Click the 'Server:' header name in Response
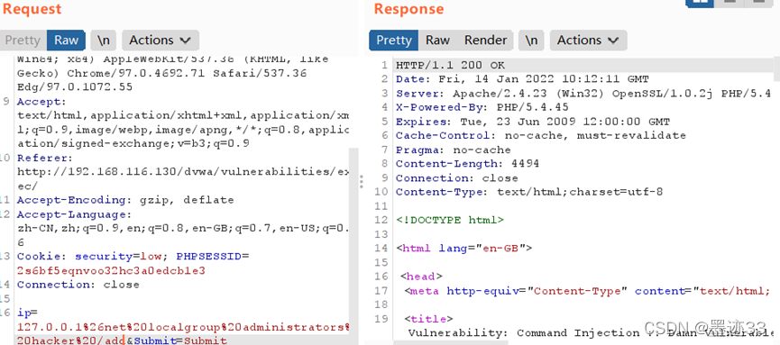Image resolution: width=780 pixels, height=345 pixels. [420, 94]
